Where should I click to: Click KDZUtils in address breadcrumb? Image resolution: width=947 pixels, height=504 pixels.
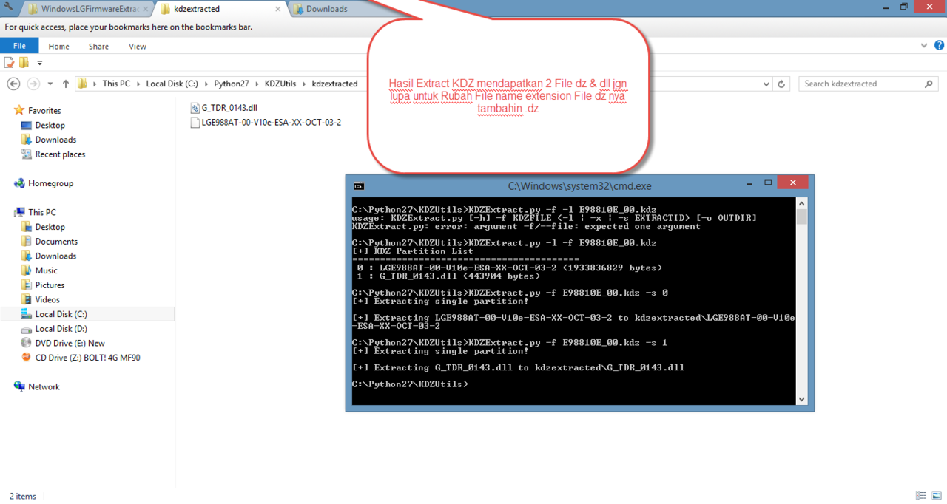click(280, 84)
